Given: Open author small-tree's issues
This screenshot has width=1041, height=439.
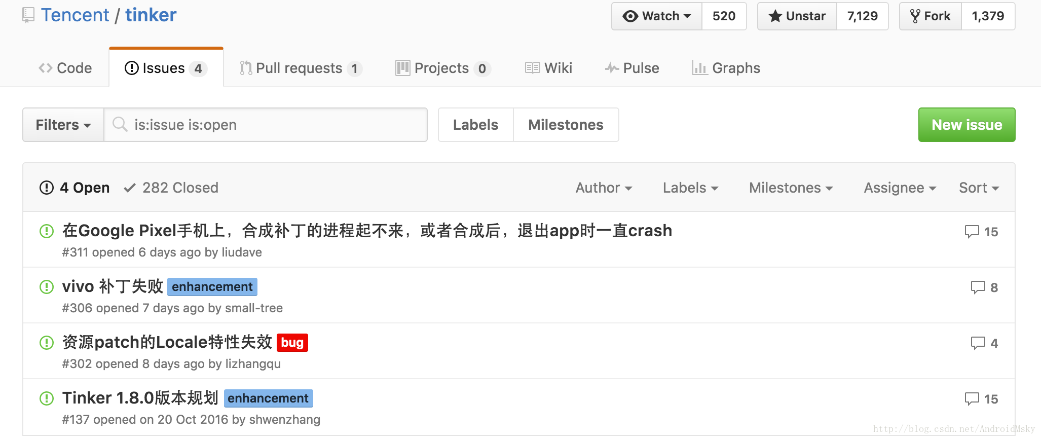Looking at the screenshot, I should coord(254,308).
